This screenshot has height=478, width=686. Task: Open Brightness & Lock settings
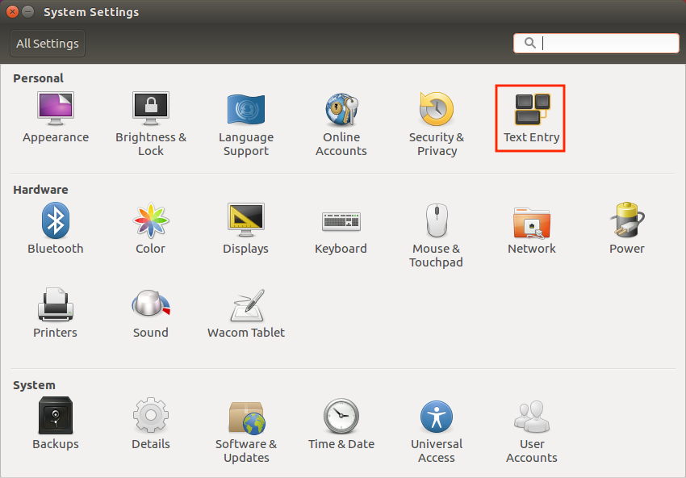pos(151,124)
